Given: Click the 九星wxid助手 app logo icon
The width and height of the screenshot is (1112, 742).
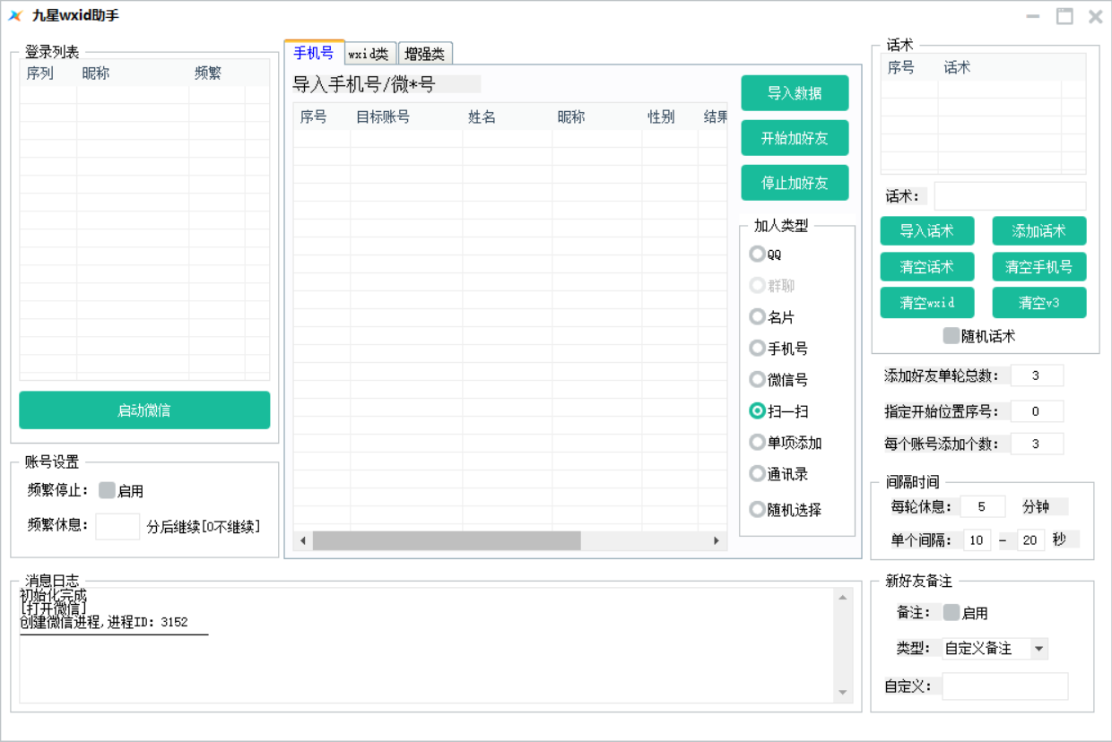Looking at the screenshot, I should (x=17, y=16).
